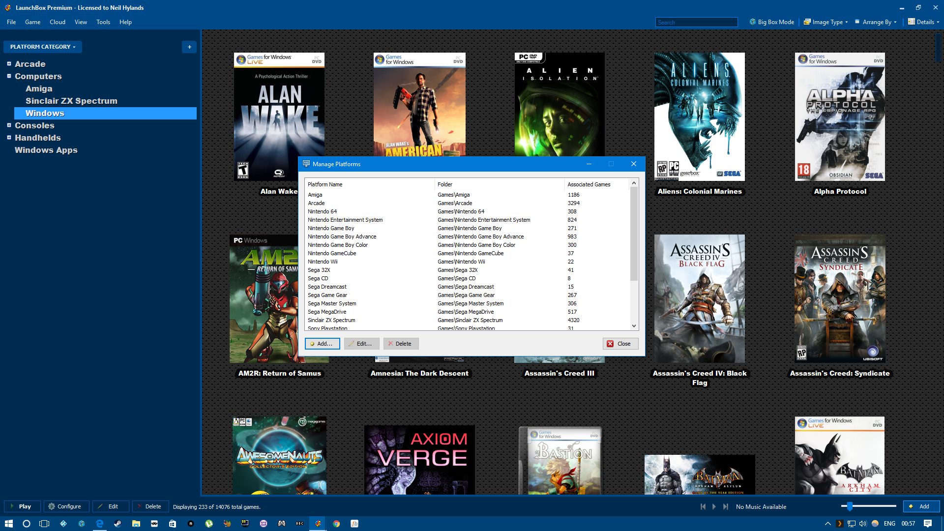Select the Sega Dreamcast platform row
The image size is (944, 531).
[467, 287]
